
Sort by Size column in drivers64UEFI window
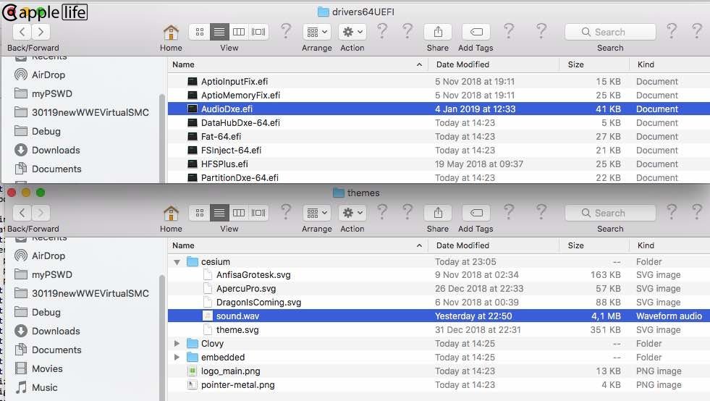pos(594,64)
